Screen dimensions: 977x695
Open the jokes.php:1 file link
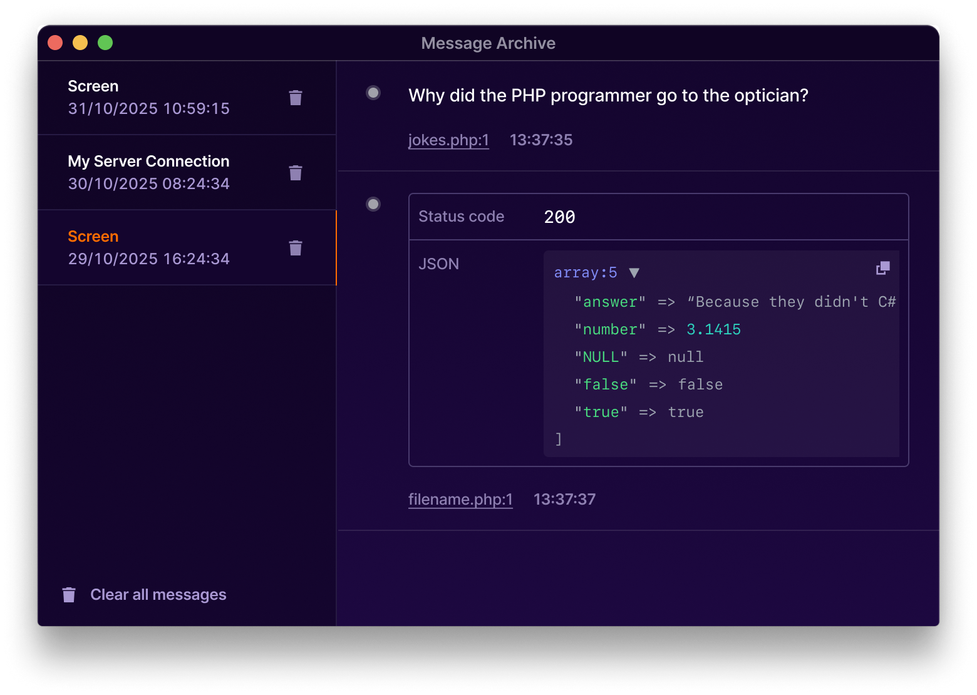pos(448,140)
